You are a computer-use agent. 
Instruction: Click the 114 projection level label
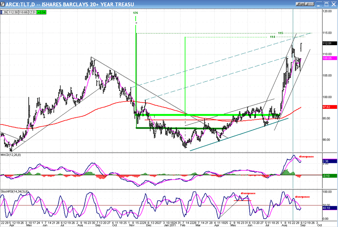tap(272, 37)
